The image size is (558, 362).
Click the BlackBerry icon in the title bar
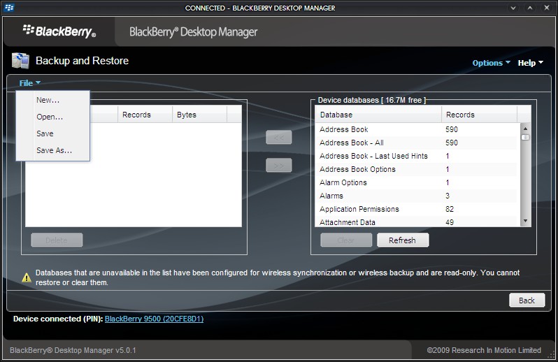click(x=9, y=8)
